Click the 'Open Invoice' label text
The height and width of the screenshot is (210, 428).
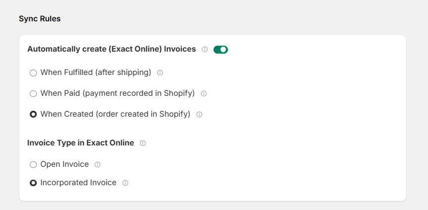(65, 164)
